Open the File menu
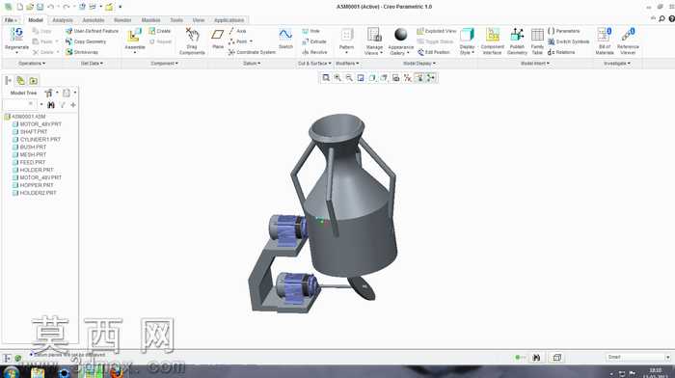Image resolution: width=675 pixels, height=378 pixels. point(11,20)
